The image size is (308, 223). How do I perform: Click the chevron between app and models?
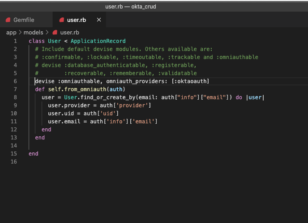(20, 33)
